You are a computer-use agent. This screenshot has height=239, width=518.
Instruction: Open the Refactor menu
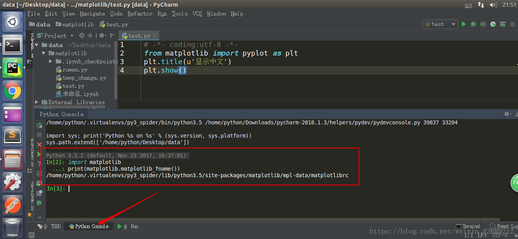click(x=140, y=14)
